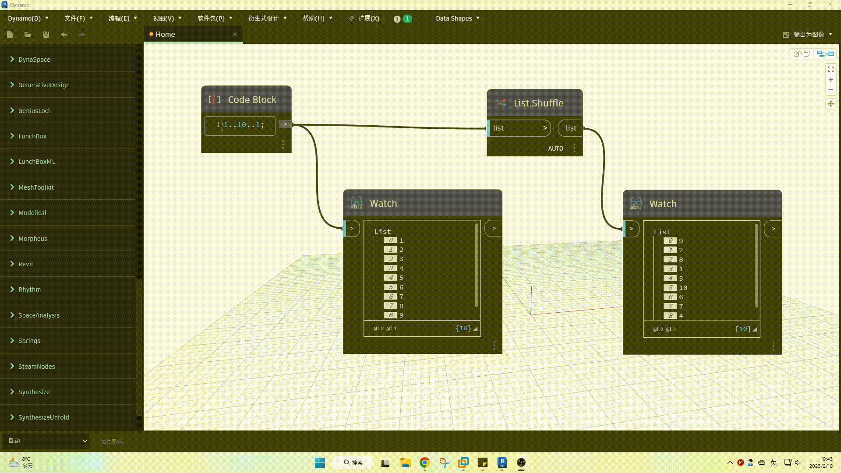The image size is (841, 473).
Task: Click the Zoom to Fit icon
Action: pos(830,69)
